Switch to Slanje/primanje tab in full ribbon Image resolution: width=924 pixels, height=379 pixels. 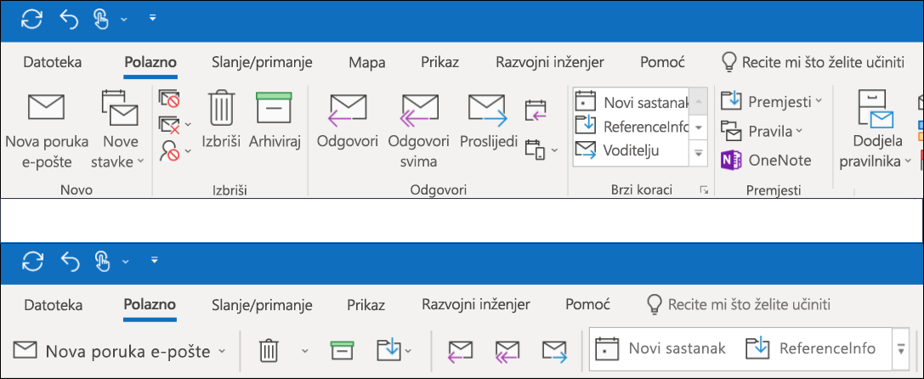point(262,62)
